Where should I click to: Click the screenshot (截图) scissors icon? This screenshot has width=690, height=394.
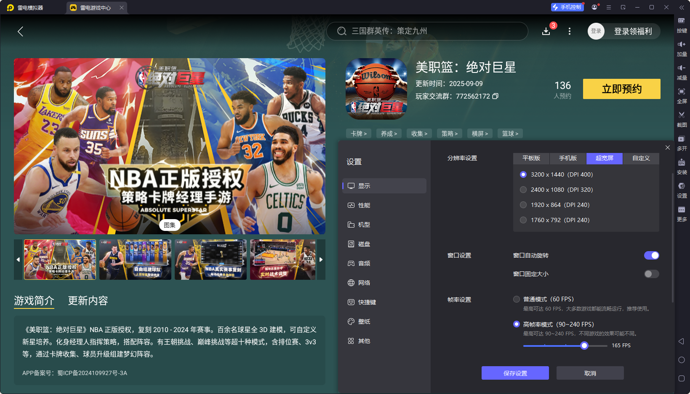[681, 115]
